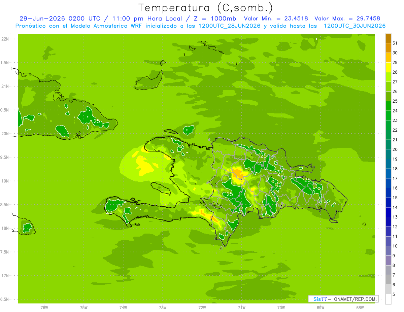Click the orange colorbar segment between 30 and 31
Screen dimensions: 404x312
coord(388,48)
